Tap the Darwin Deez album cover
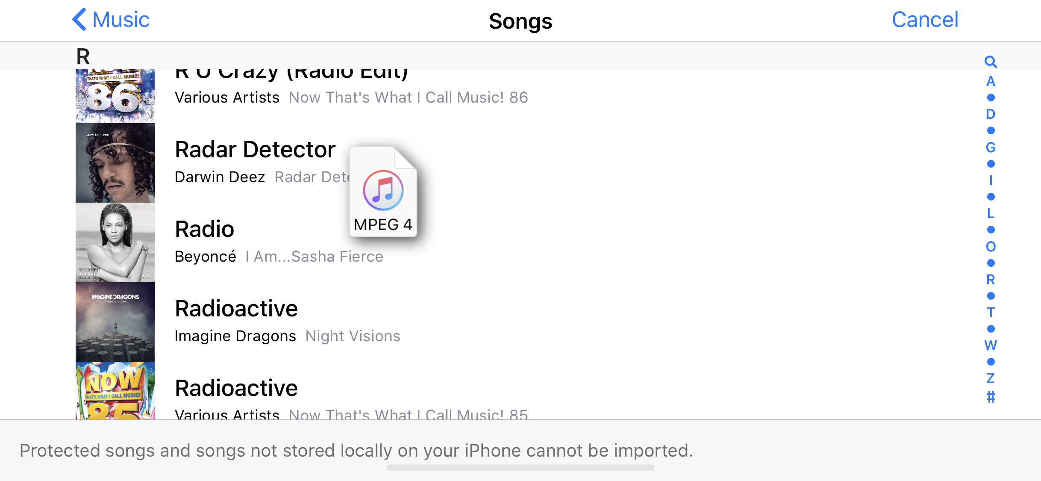 point(115,163)
